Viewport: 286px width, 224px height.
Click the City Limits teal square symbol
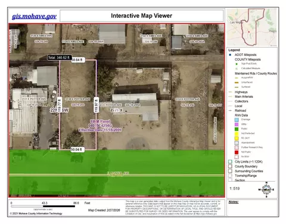point(230,161)
